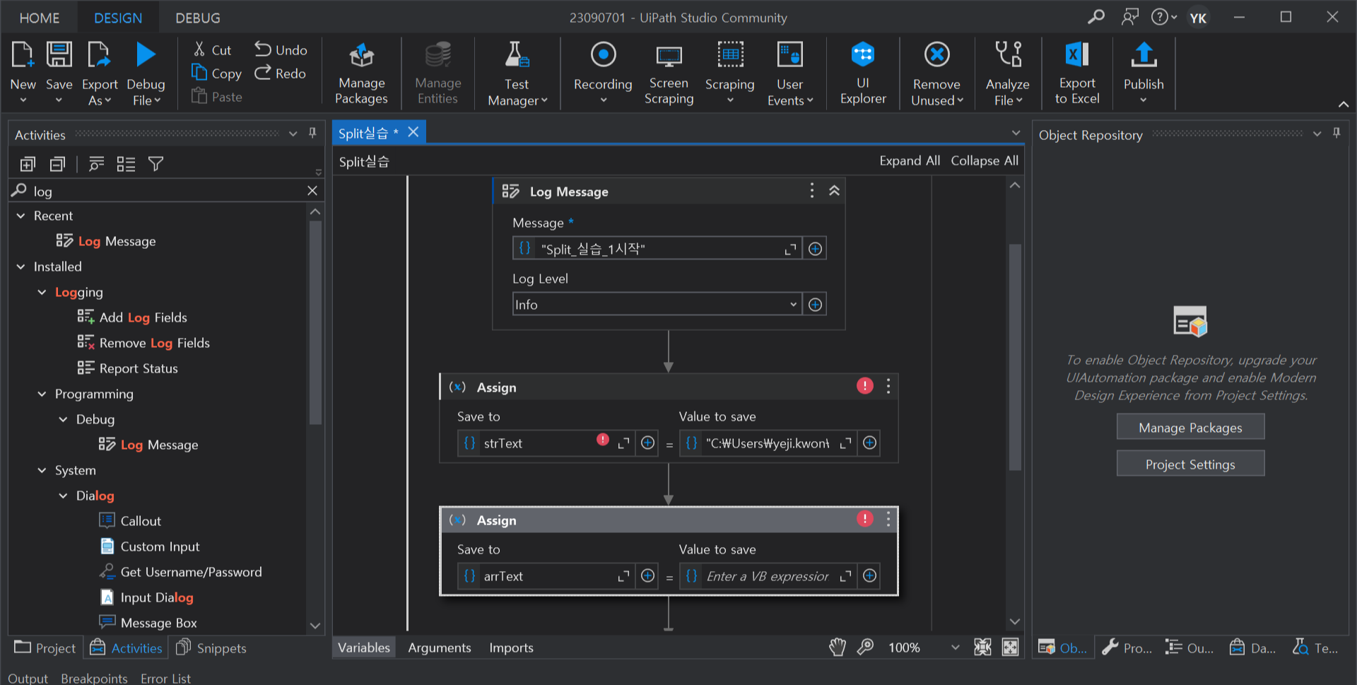Image resolution: width=1357 pixels, height=685 pixels.
Task: Open User Events menu
Action: 789,74
